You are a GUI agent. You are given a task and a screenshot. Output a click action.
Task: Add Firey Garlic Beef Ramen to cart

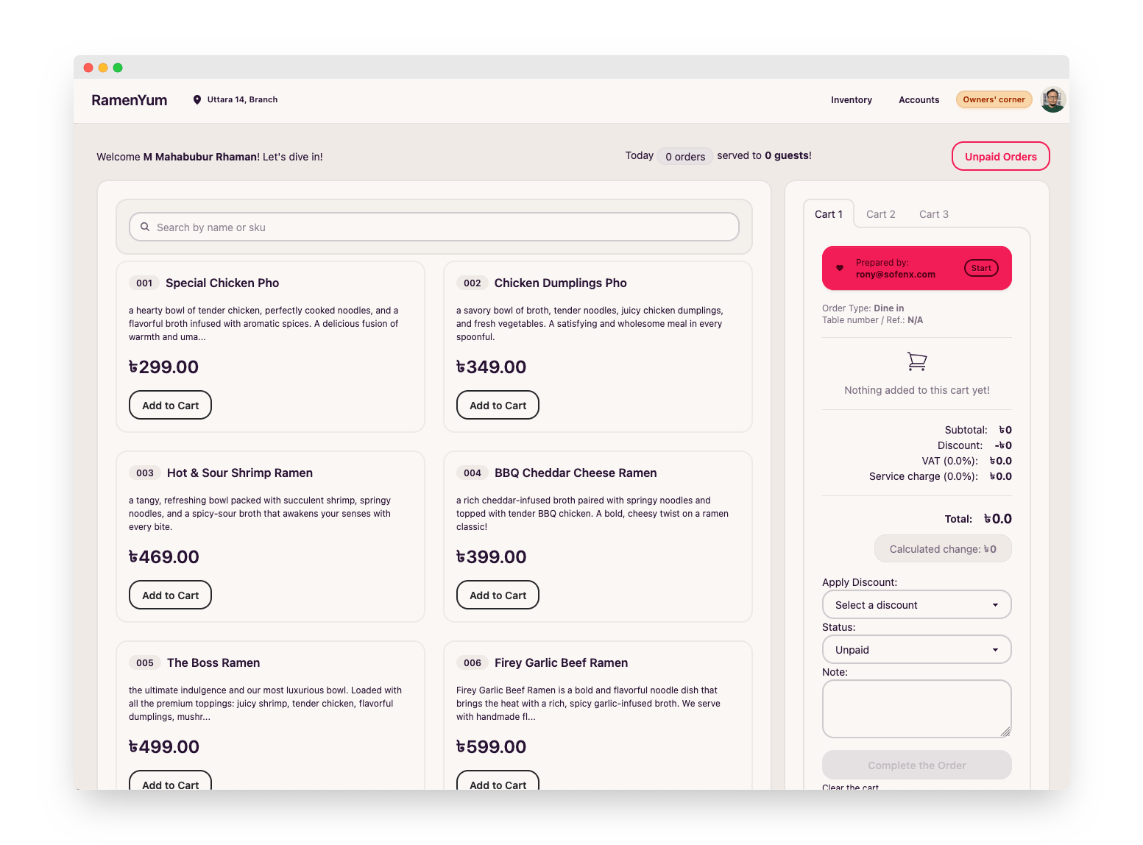[x=498, y=783]
